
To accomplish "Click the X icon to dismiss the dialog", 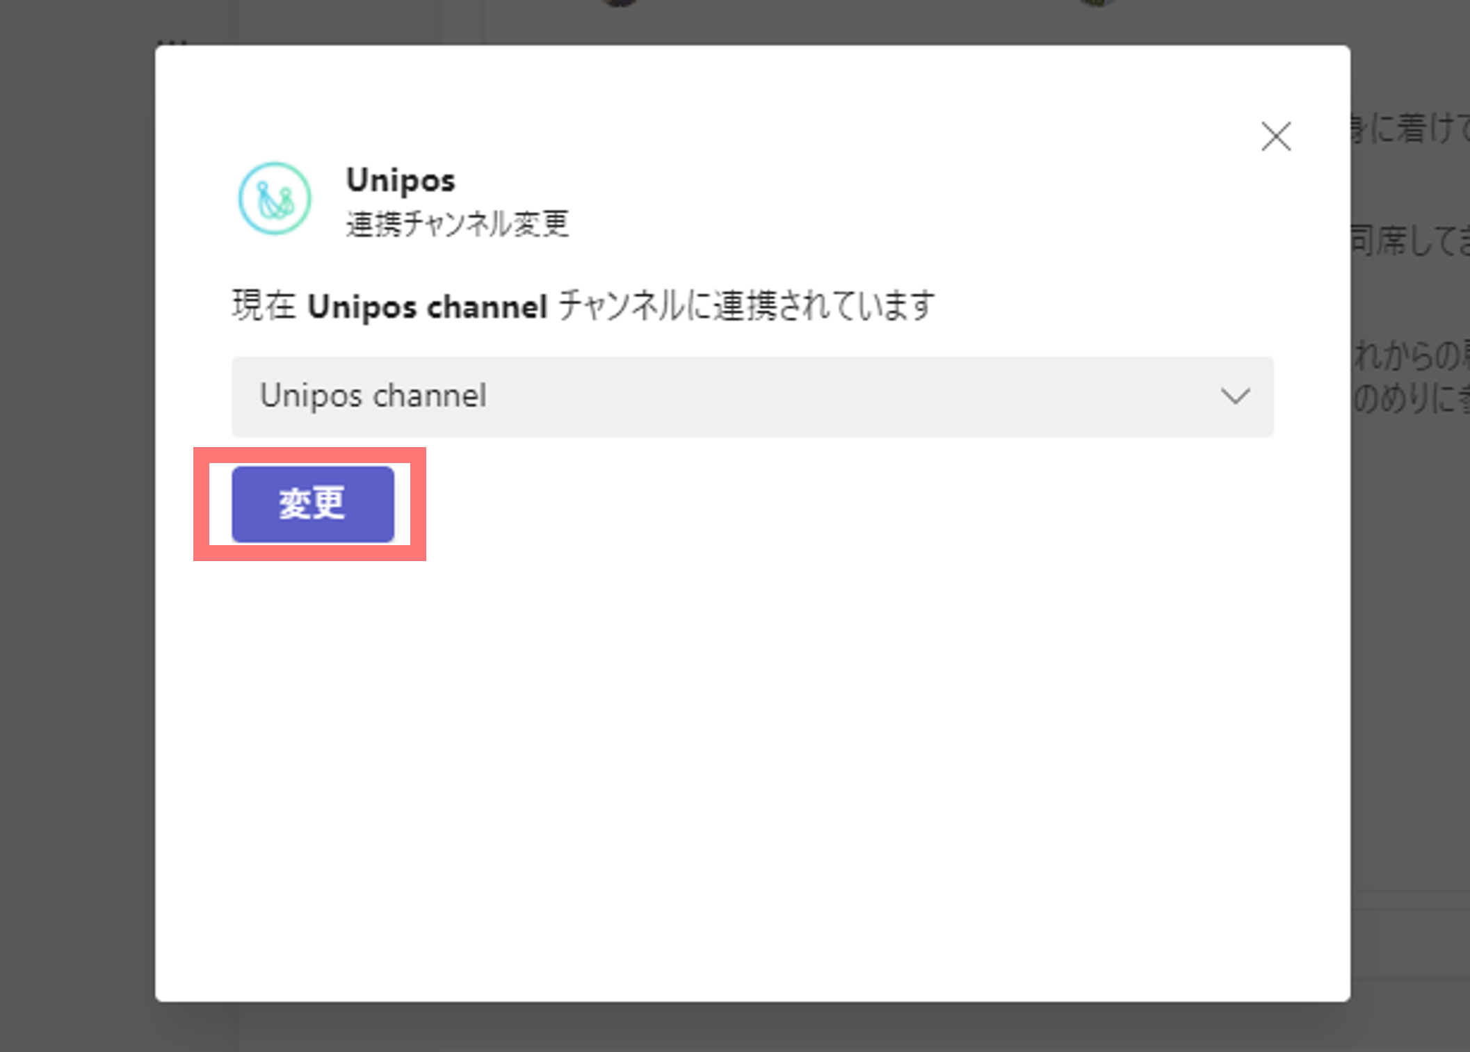I will pos(1276,137).
